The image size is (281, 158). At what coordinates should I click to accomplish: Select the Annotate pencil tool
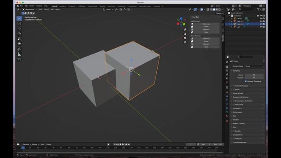click(x=19, y=49)
